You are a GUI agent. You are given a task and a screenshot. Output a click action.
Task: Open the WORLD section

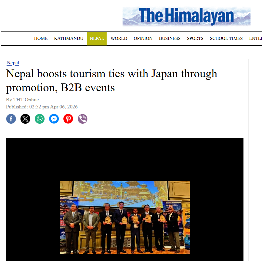click(x=119, y=38)
